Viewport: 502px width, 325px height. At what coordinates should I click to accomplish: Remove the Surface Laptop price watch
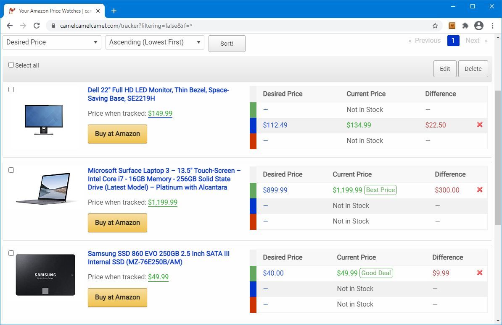coord(479,190)
